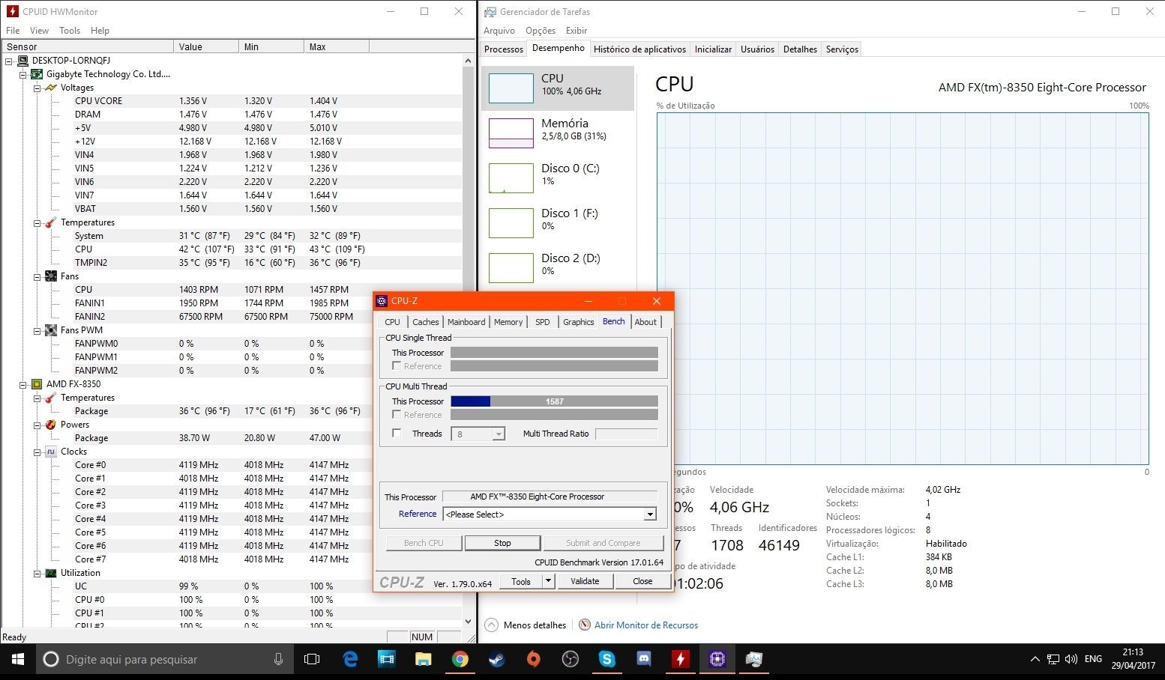Open Abrir Monitor de Recursos link
1165x680 pixels.
coord(646,625)
